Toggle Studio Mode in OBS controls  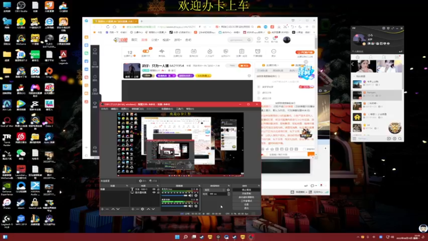pyautogui.click(x=247, y=201)
